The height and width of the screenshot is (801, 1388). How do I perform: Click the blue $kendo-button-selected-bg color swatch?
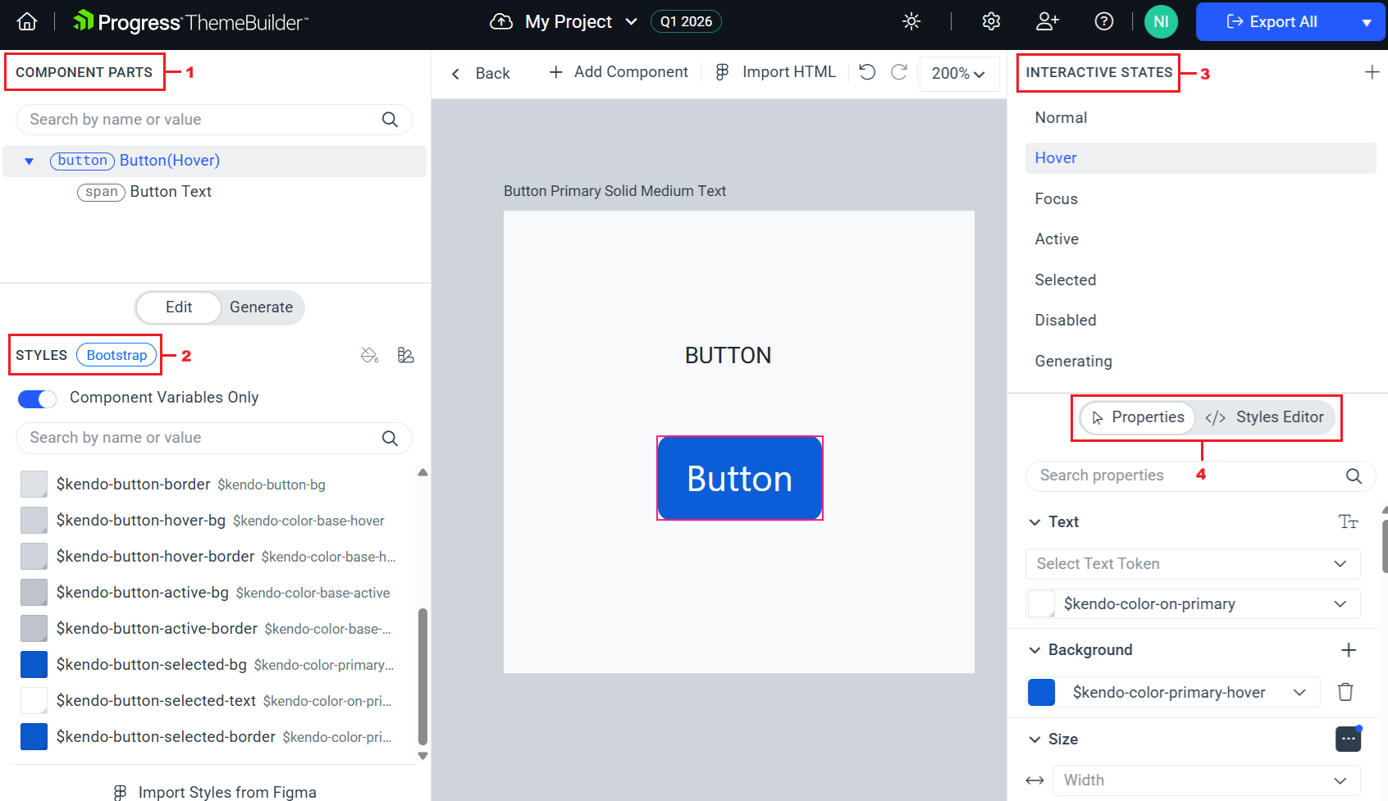[x=34, y=664]
